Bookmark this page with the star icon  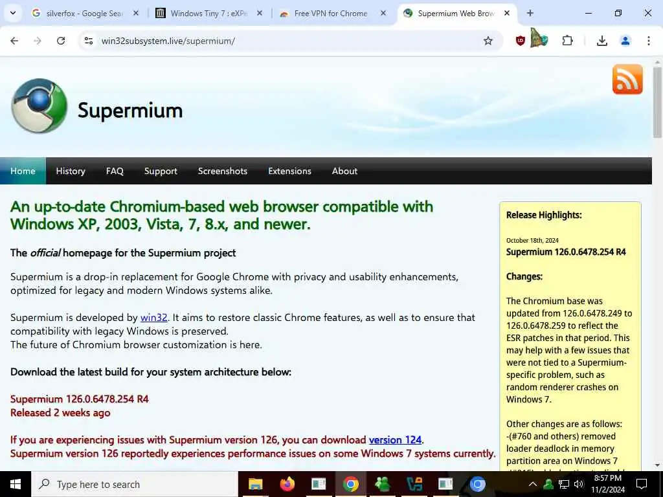488,41
